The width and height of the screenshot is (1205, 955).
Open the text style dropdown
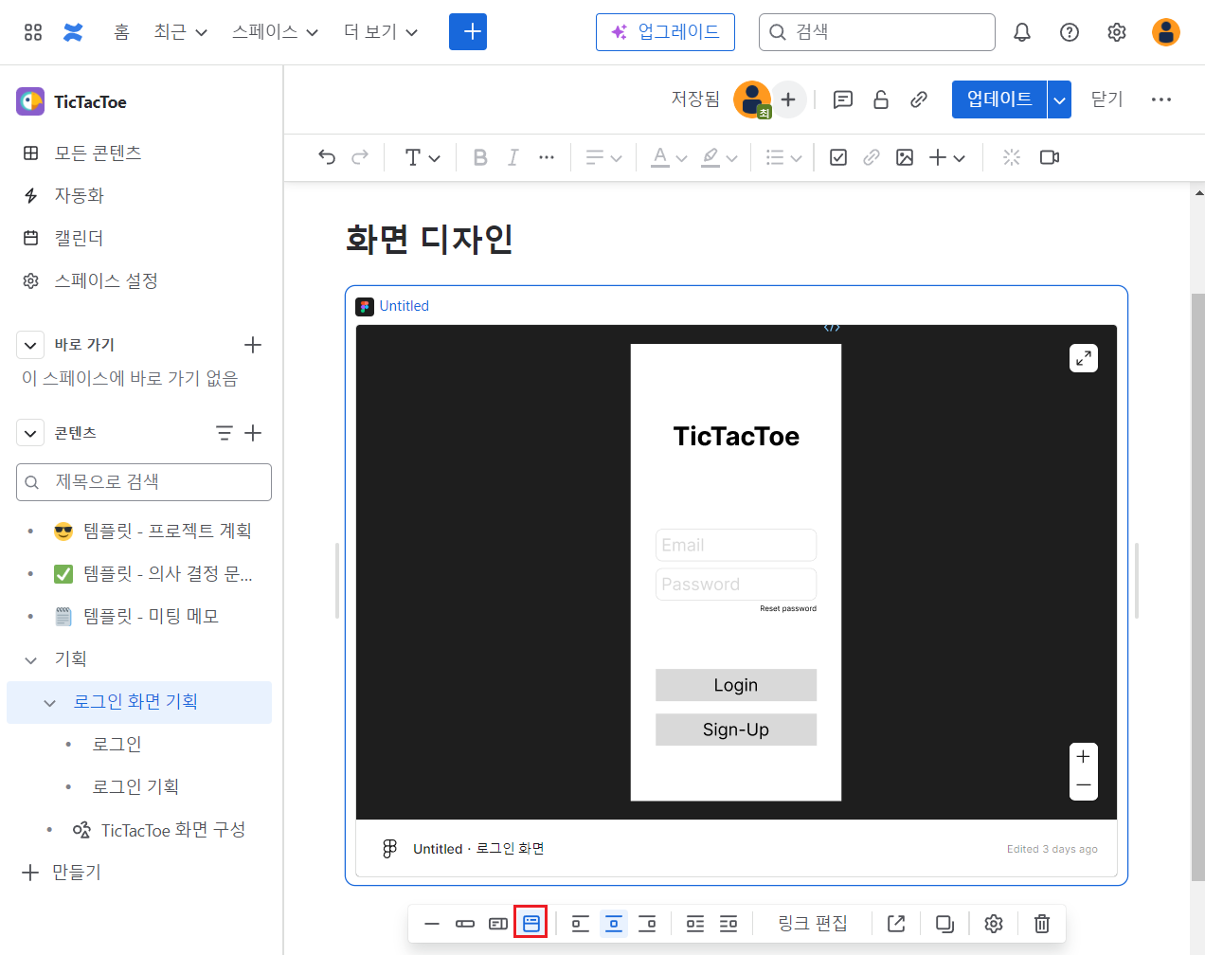click(423, 157)
